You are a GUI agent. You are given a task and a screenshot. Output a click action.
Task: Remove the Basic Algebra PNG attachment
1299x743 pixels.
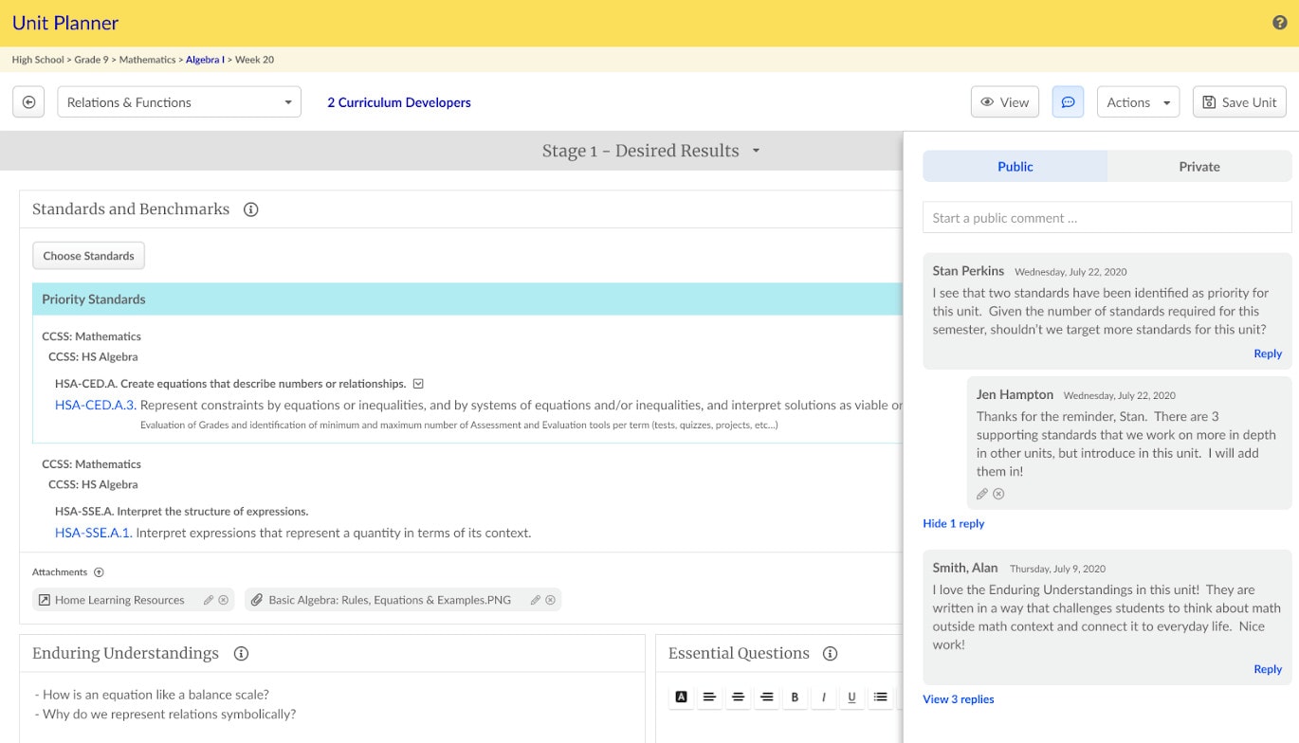pos(550,600)
